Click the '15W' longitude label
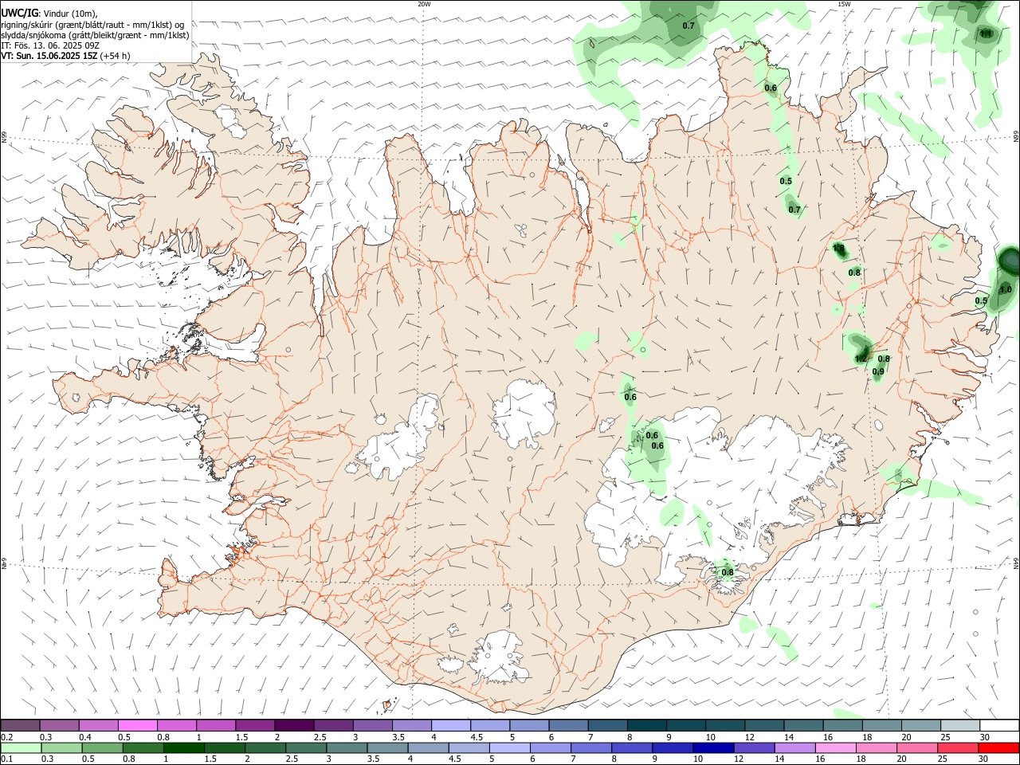The height and width of the screenshot is (765, 1020). (x=845, y=4)
